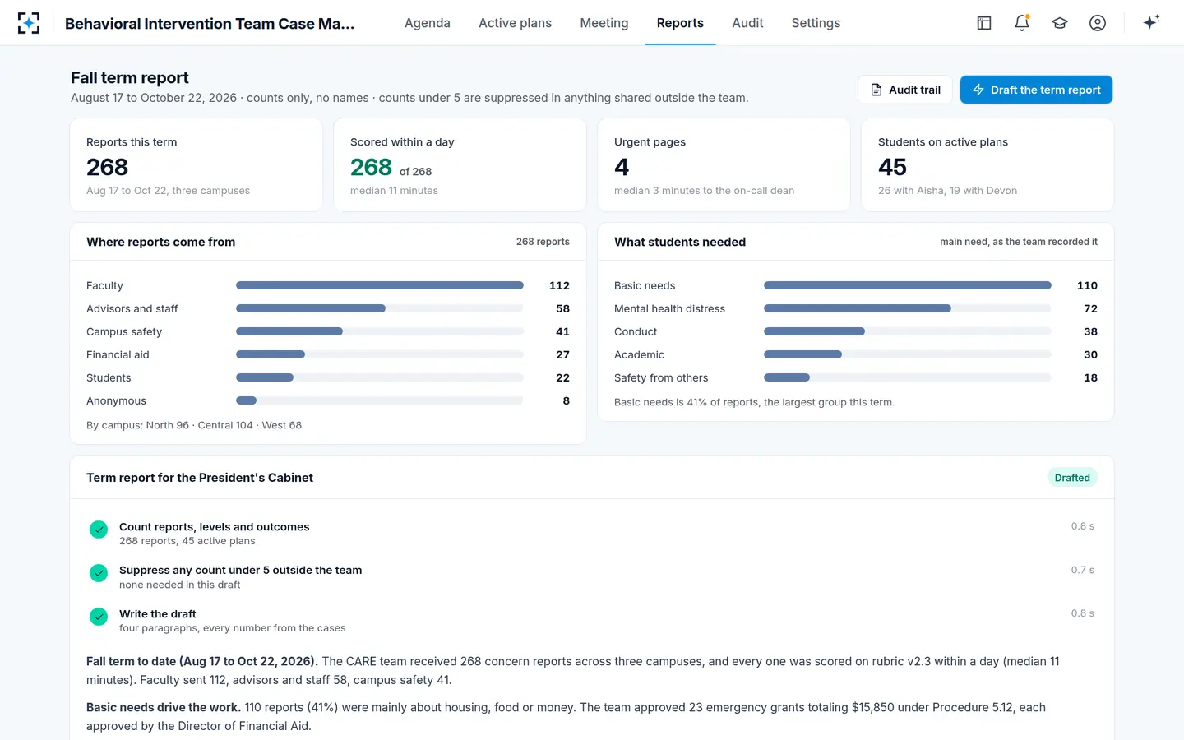This screenshot has width=1184, height=740.
Task: Click the Term report for President's Cabinet heading
Action: point(200,478)
